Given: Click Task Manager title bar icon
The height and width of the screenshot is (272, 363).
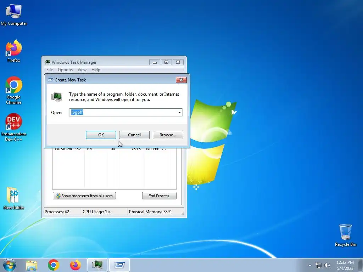Looking at the screenshot, I should coord(48,62).
